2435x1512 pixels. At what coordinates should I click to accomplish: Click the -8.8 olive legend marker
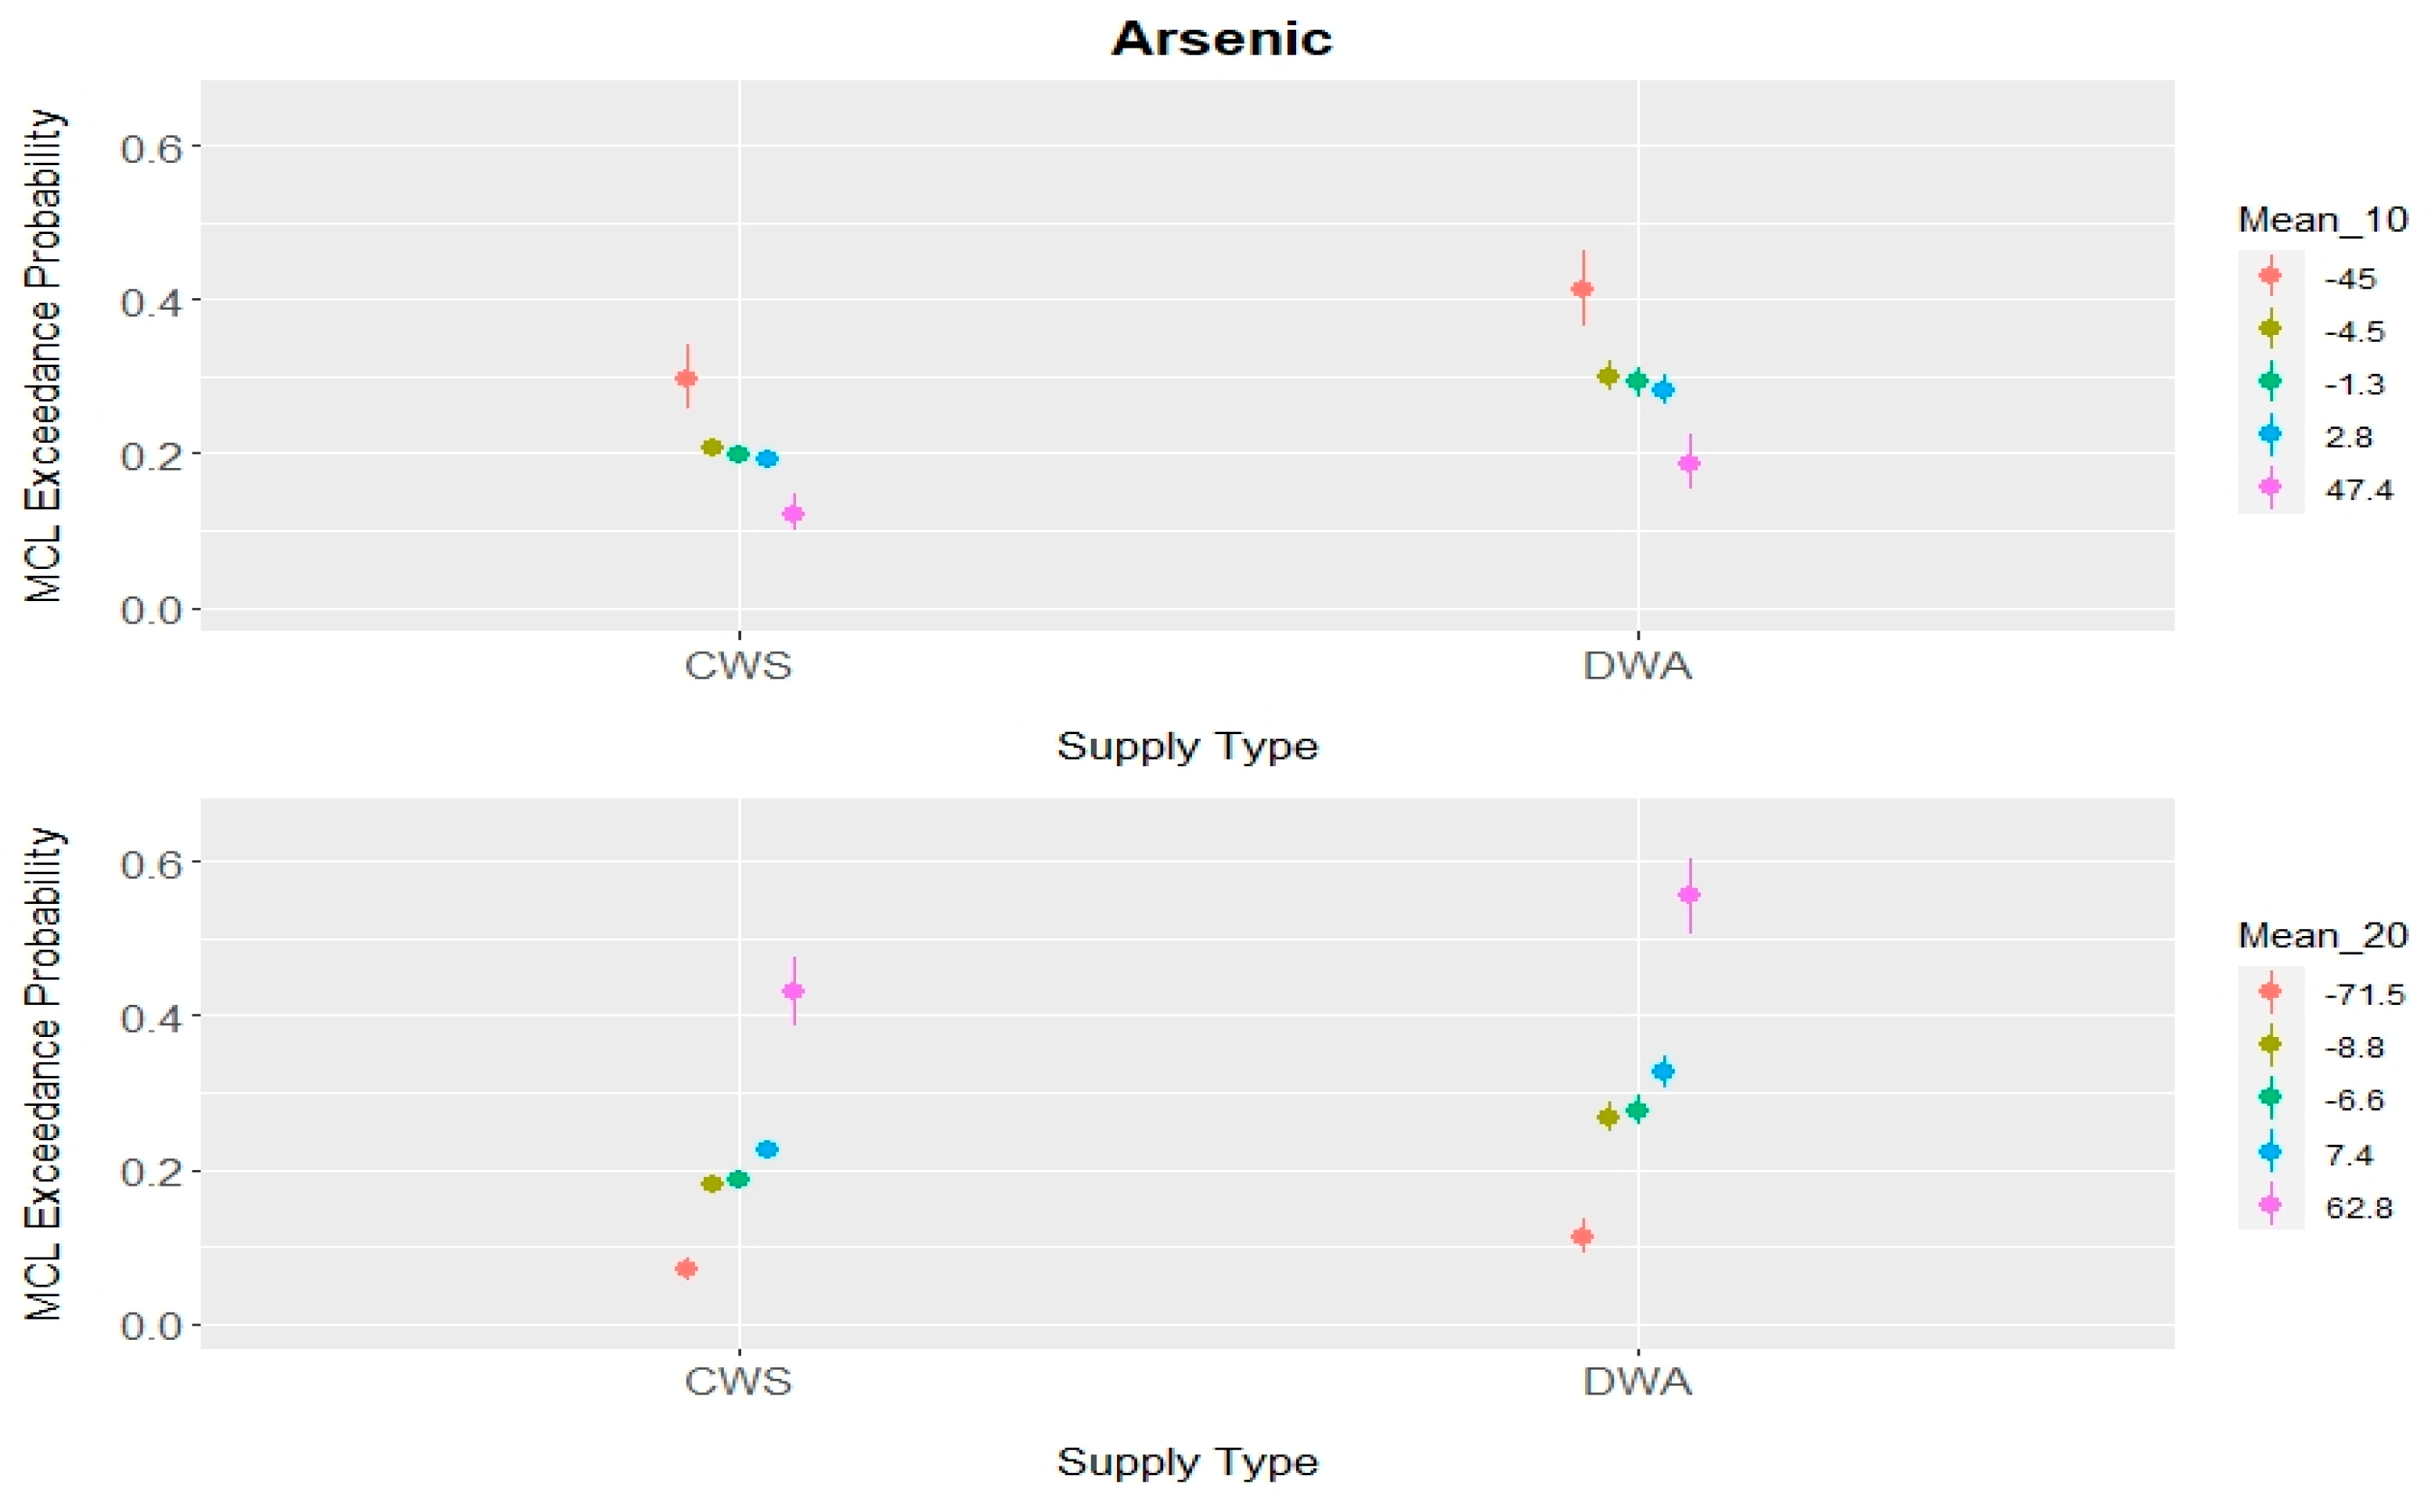point(2270,1045)
